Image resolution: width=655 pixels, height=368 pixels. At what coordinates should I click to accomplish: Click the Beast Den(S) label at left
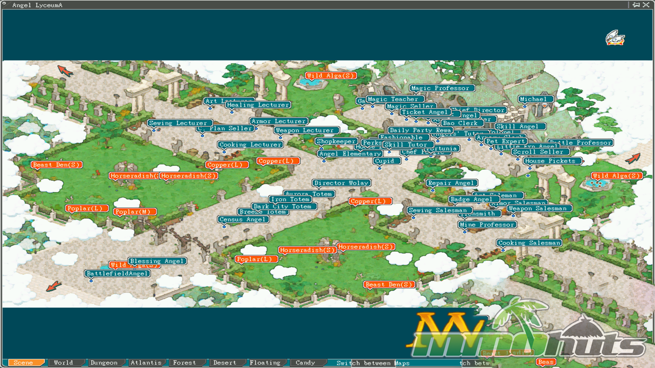coord(57,165)
